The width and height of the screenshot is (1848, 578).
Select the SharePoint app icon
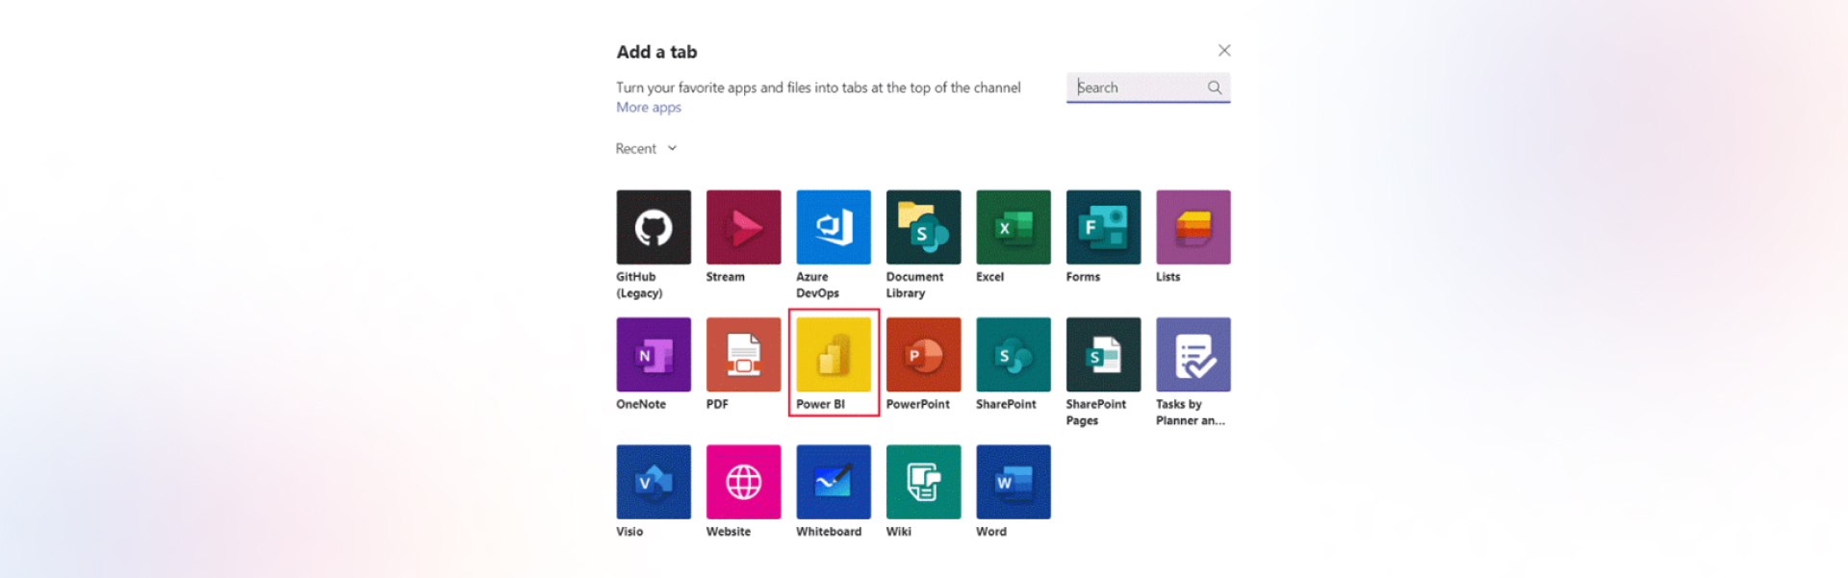tap(1014, 355)
